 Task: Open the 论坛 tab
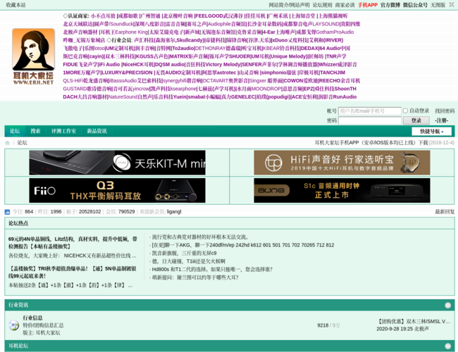coord(15,131)
